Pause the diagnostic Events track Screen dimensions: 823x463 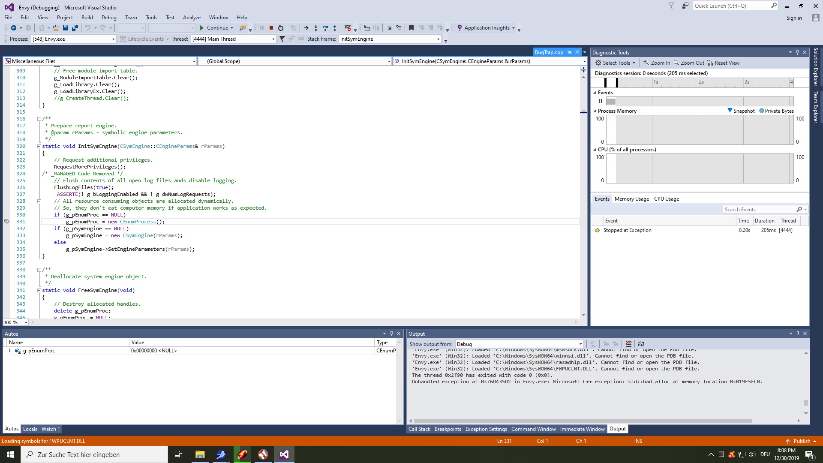tap(600, 101)
